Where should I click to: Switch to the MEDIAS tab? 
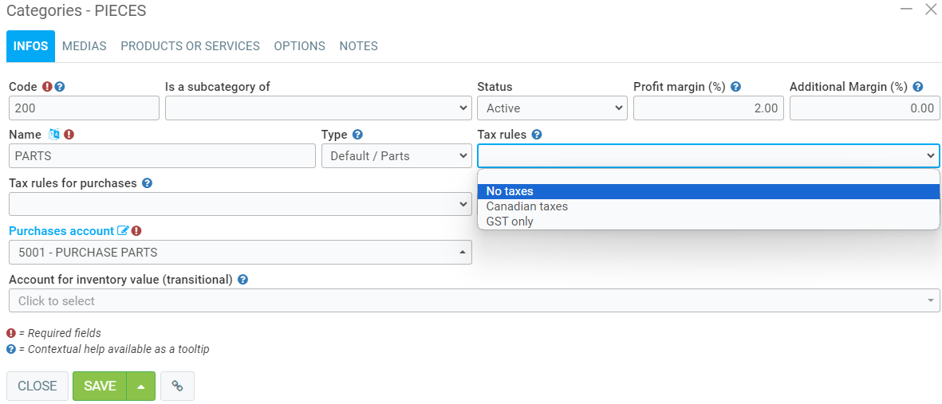[x=85, y=46]
